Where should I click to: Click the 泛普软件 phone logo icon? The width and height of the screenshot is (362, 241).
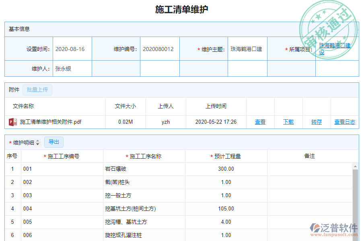pyautogui.click(x=315, y=228)
